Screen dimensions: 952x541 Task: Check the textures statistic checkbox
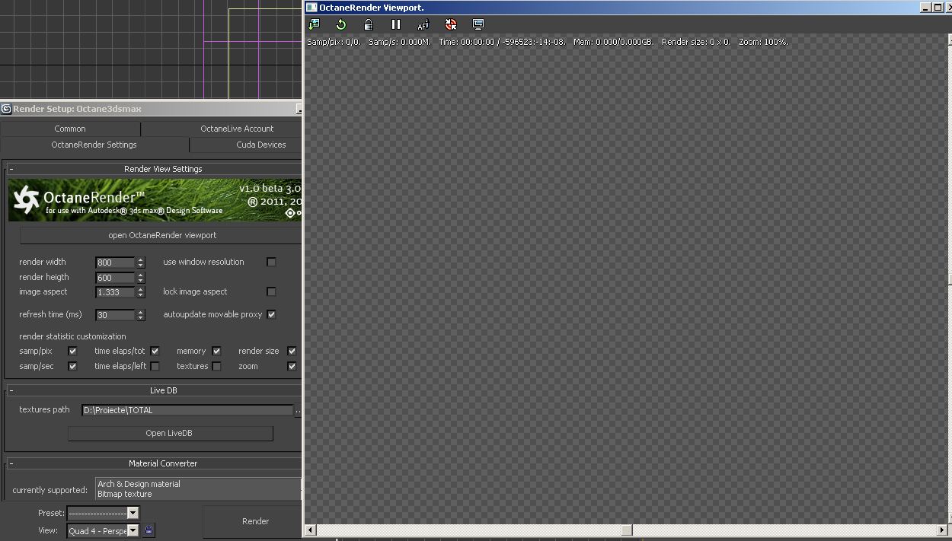[x=216, y=366]
